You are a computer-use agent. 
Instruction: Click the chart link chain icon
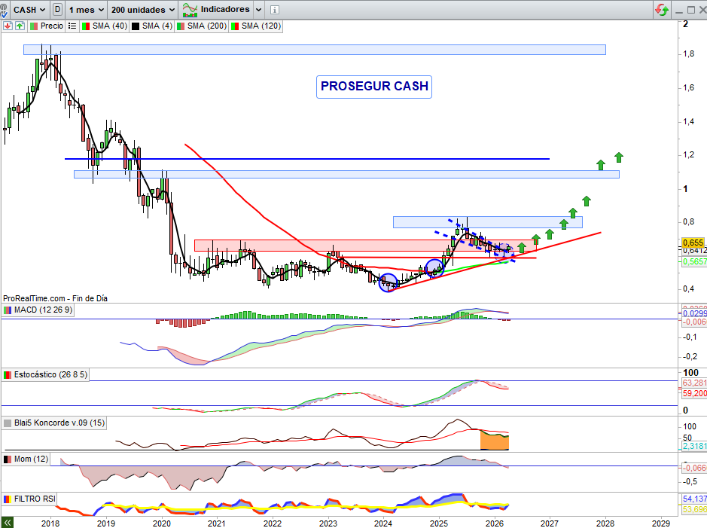[3, 10]
